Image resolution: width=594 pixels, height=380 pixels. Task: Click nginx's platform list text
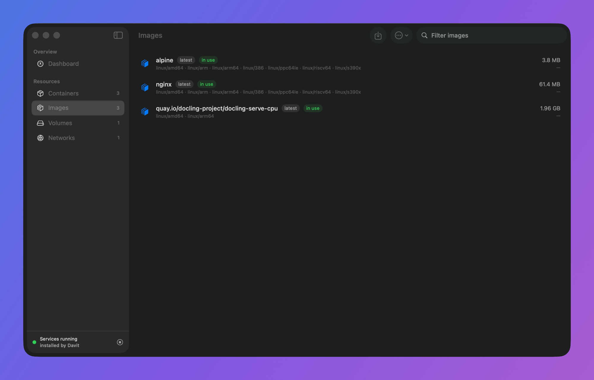[258, 92]
